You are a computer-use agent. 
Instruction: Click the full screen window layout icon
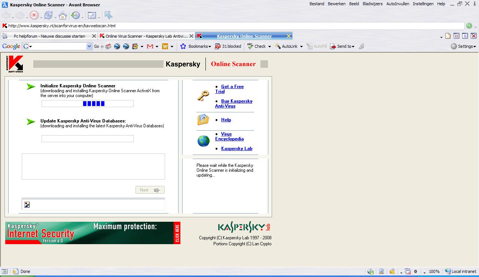click(x=91, y=15)
